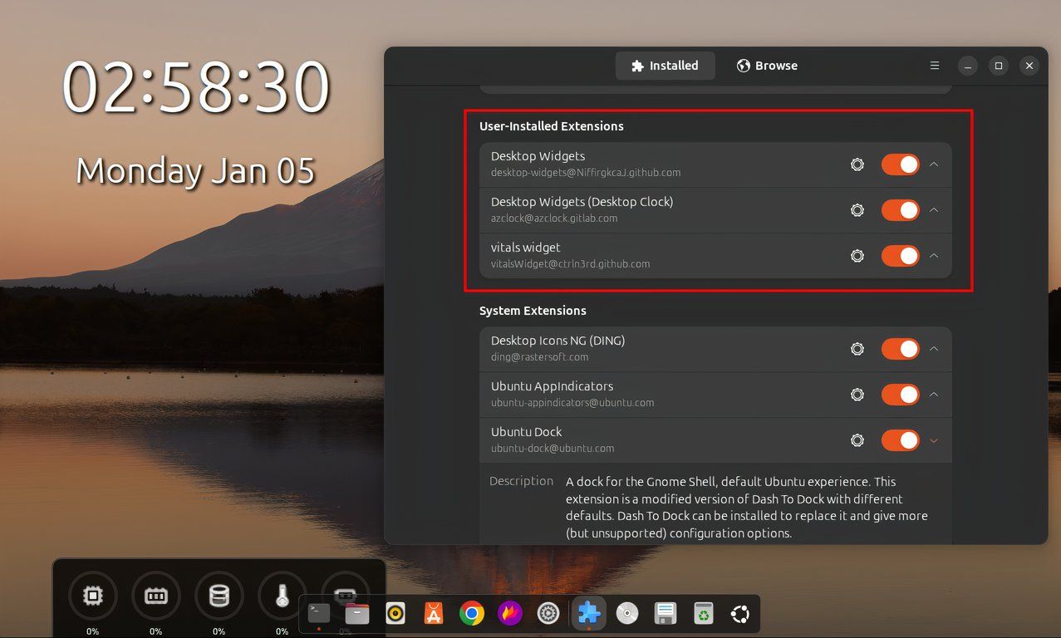Disable the Ubuntu Dock extension

pyautogui.click(x=900, y=440)
